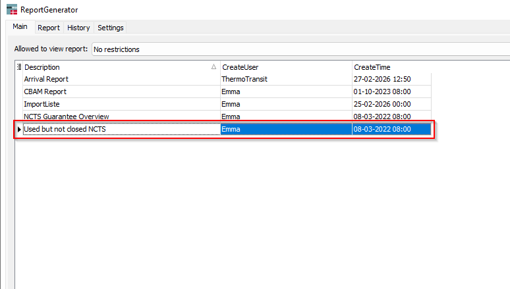Sort by the Description column header
This screenshot has height=289, width=510.
[x=112, y=67]
